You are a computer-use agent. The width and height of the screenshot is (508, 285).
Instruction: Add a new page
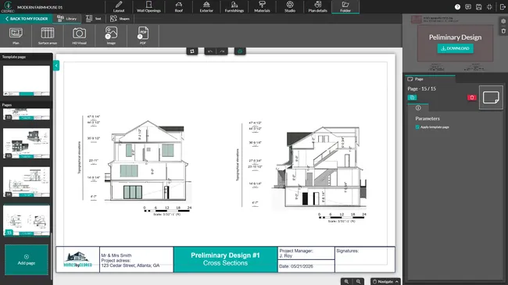pos(27,259)
